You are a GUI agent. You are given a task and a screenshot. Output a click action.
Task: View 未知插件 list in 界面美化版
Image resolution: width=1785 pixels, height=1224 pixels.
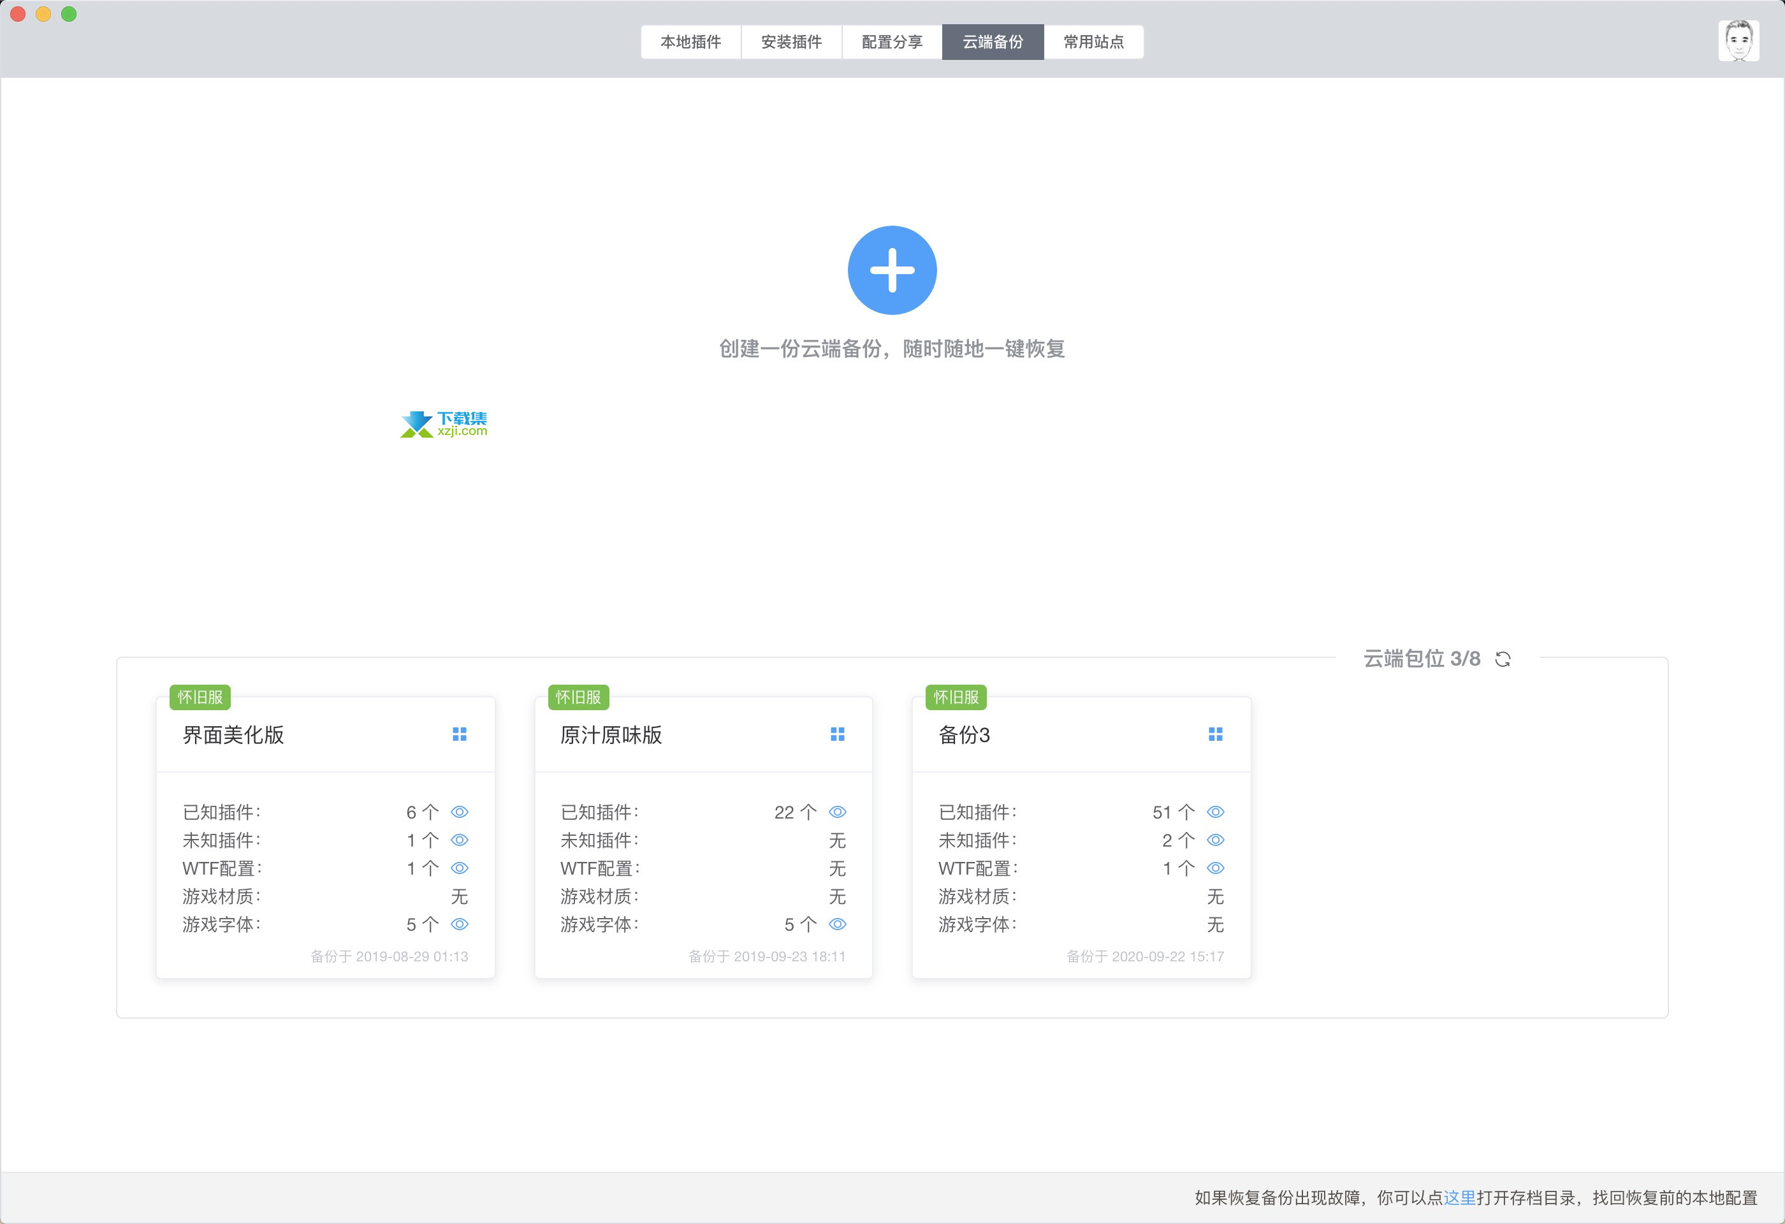point(459,840)
